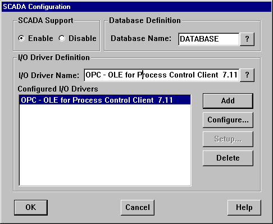Dismiss the dialog with Cancel
The image size is (273, 224).
pyautogui.click(x=138, y=208)
